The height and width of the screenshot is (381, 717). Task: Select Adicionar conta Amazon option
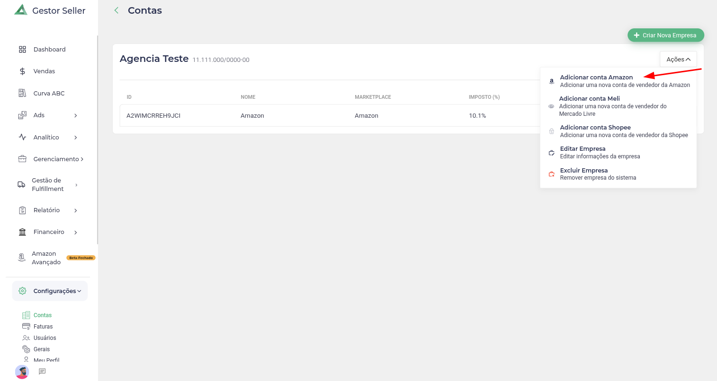[596, 78]
